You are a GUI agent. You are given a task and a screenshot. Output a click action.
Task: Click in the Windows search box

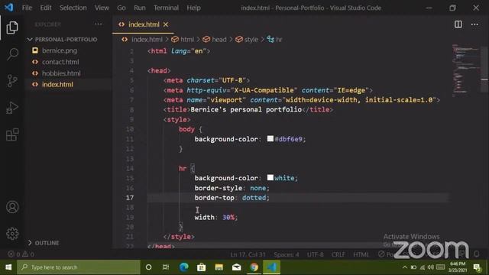(x=79, y=267)
